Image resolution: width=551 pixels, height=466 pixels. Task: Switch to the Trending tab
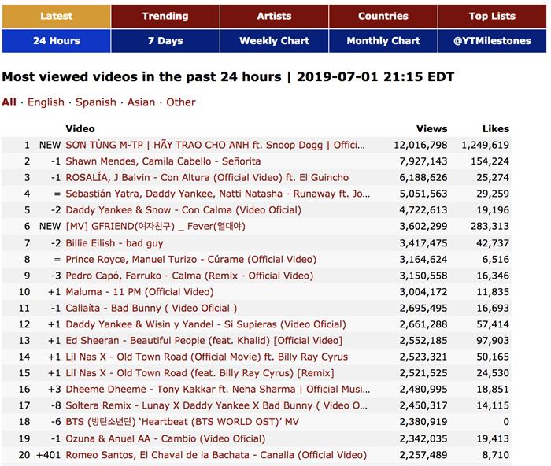tap(165, 16)
